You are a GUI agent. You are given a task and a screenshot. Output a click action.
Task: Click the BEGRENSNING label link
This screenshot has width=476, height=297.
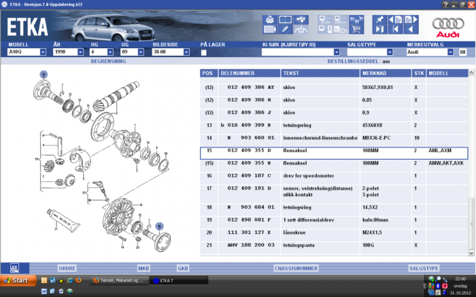(108, 61)
